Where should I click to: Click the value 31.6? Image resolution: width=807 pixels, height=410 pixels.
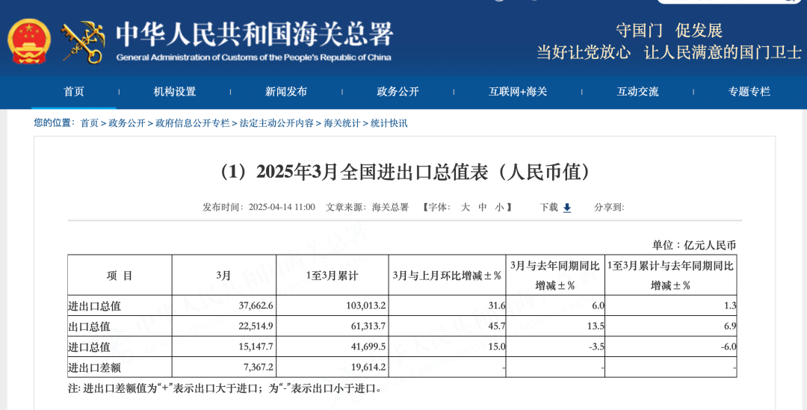pyautogui.click(x=498, y=305)
